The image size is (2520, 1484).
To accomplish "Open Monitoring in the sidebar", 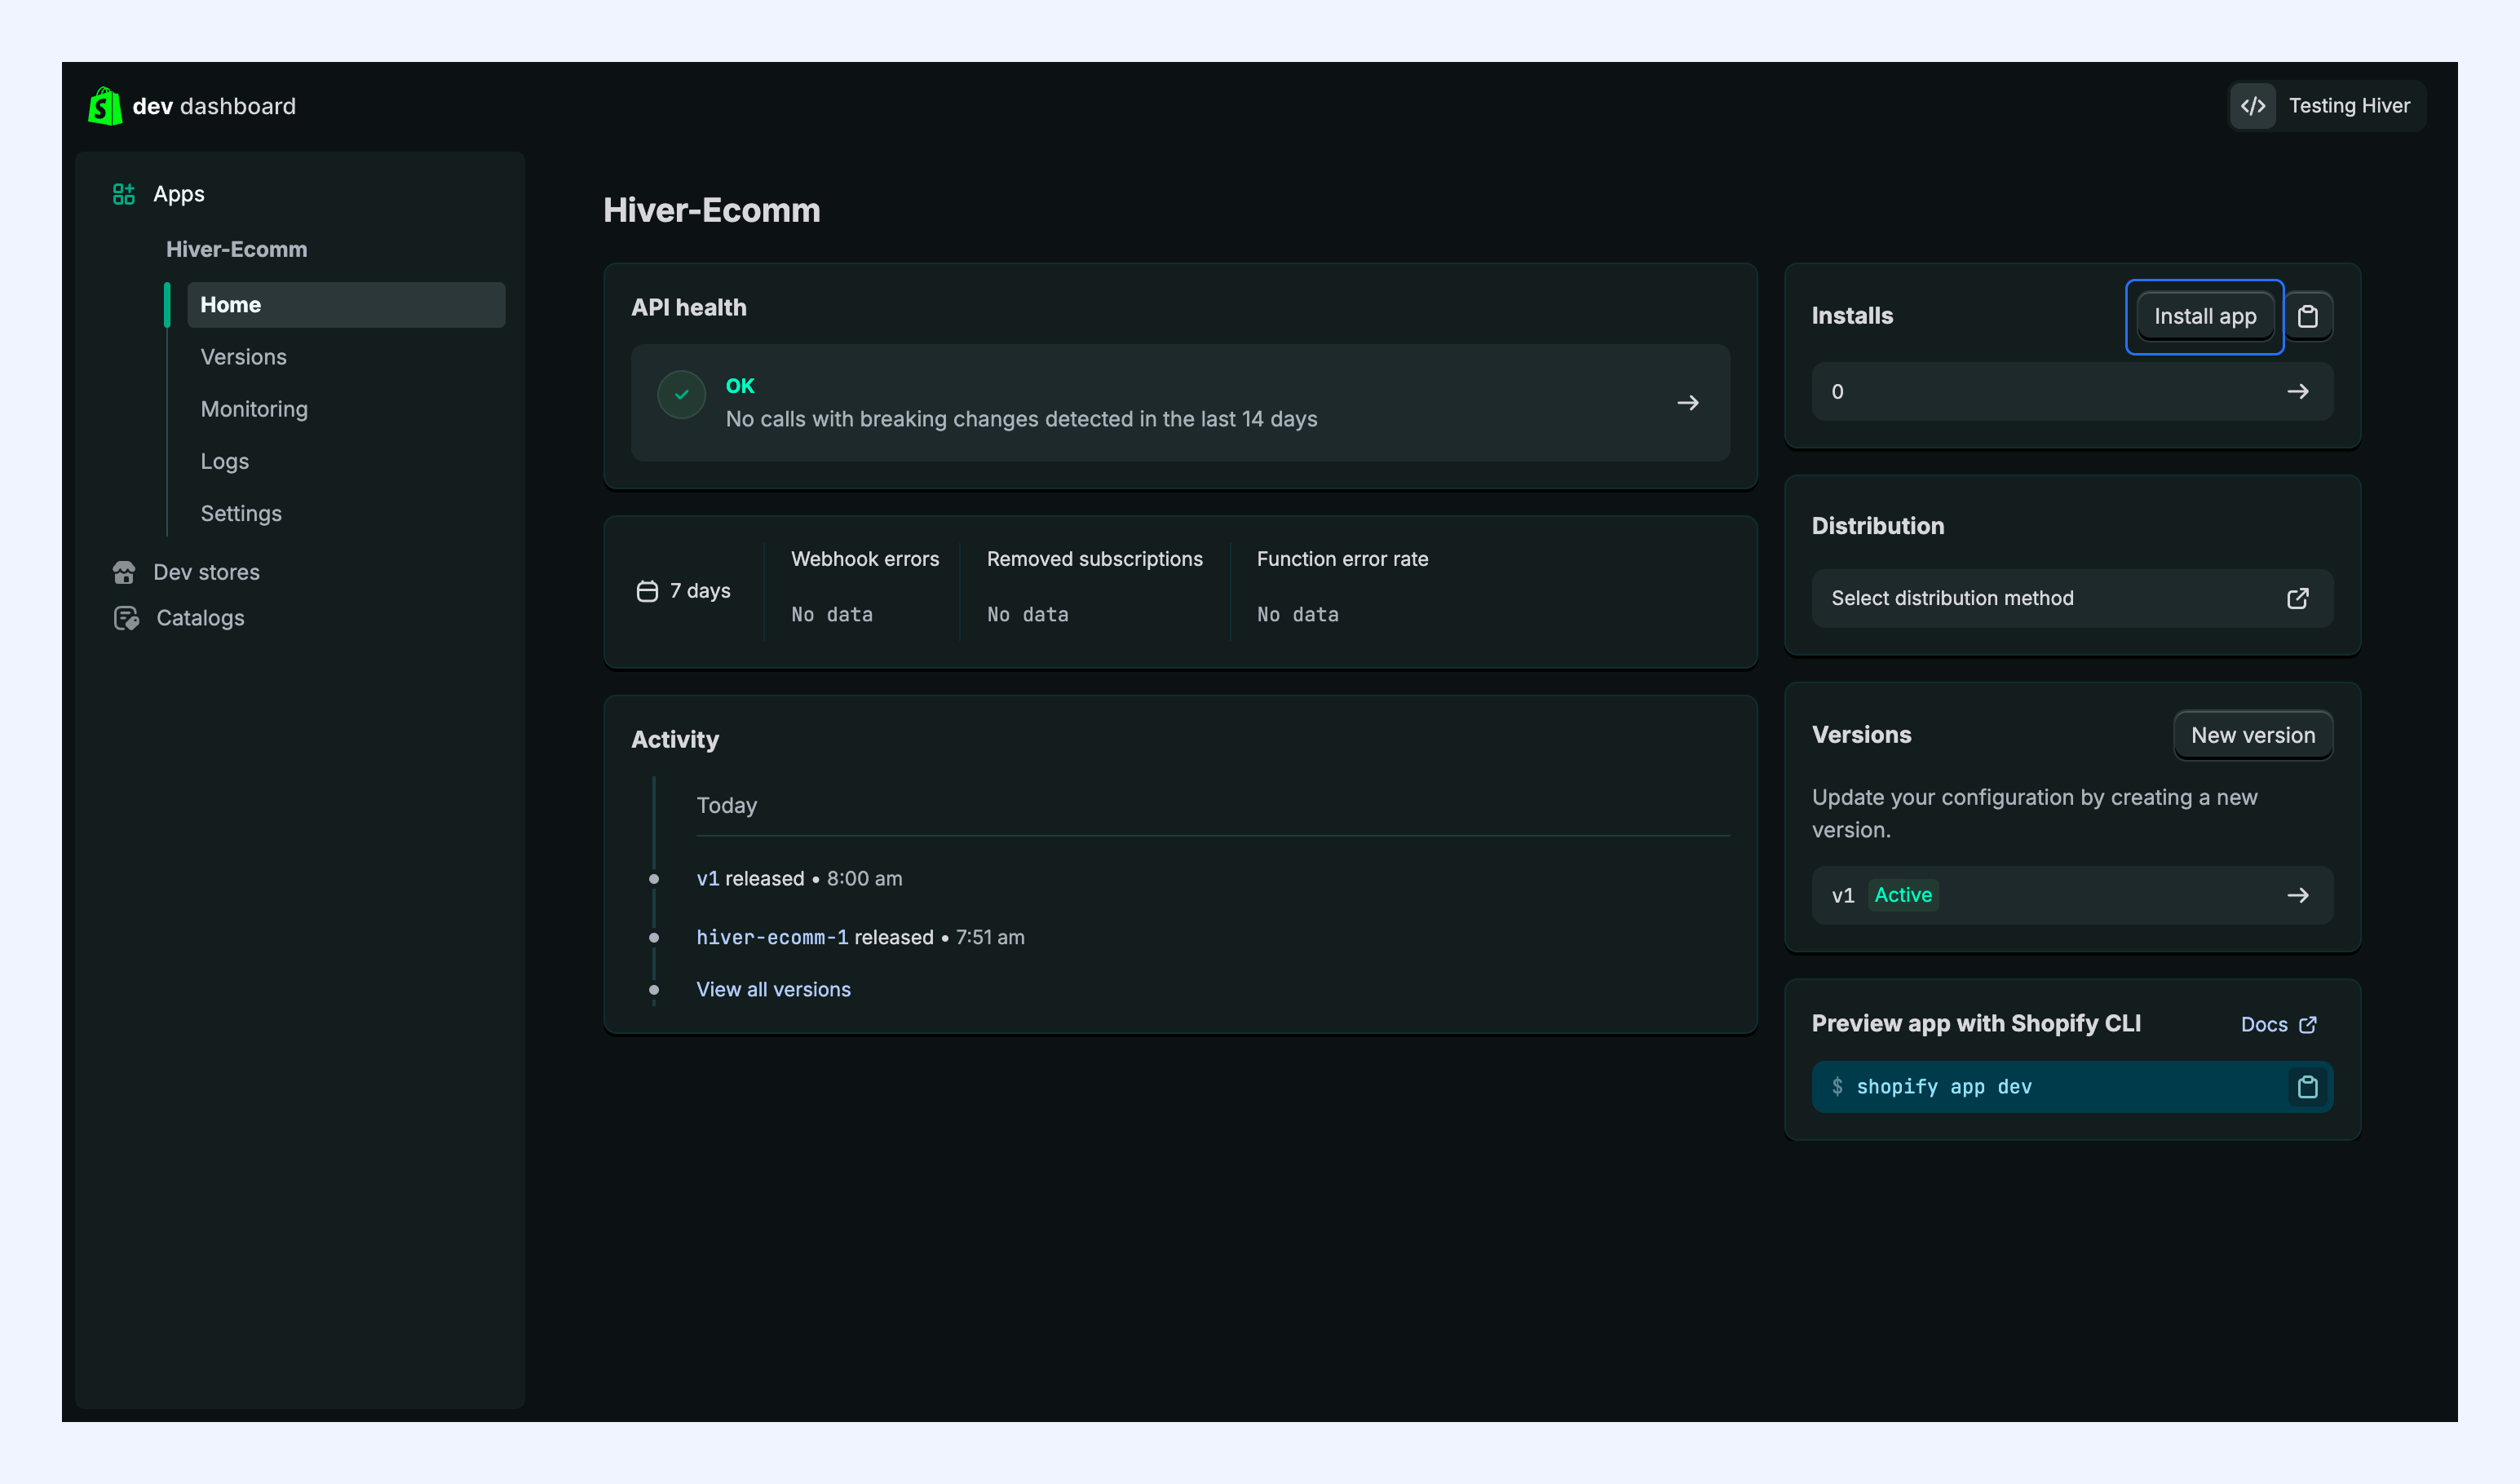I will (x=254, y=409).
